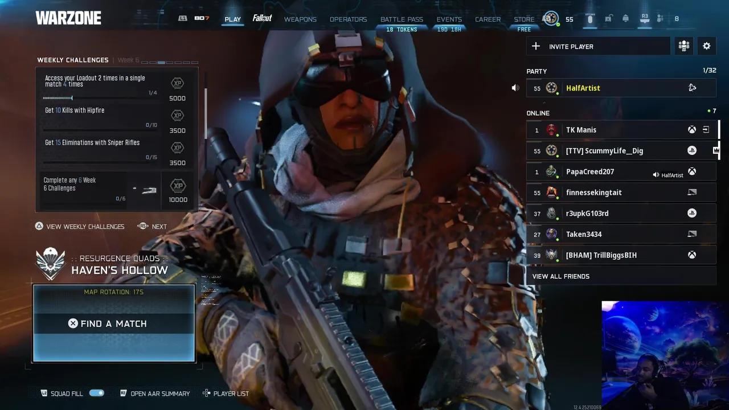
Task: Click the plus icon beside Invite Player
Action: pos(536,46)
